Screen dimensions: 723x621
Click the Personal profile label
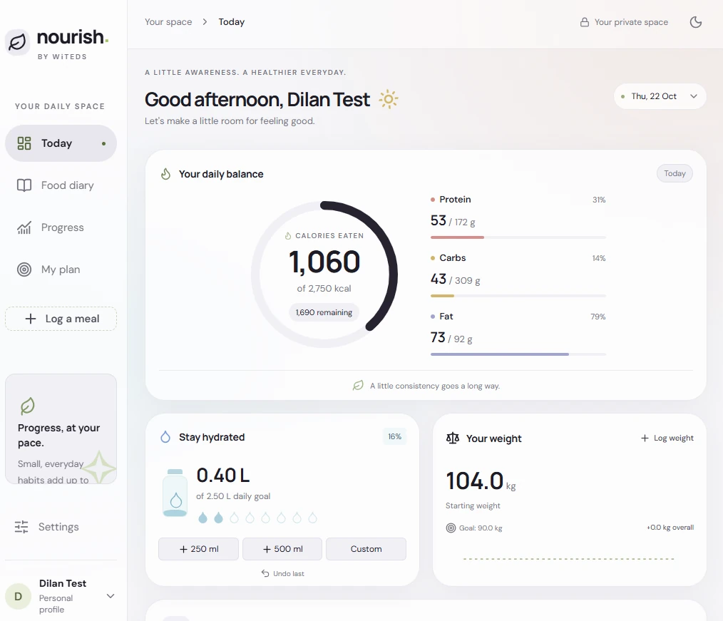point(56,603)
